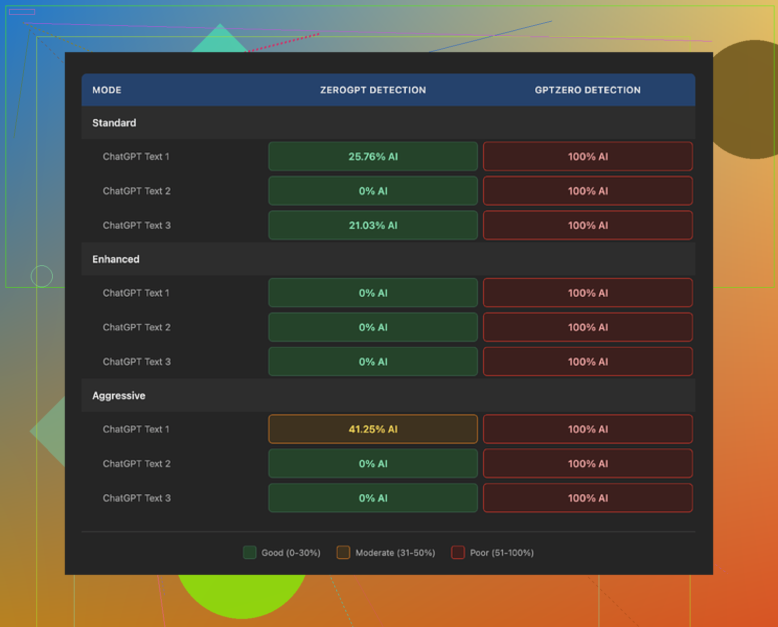
Task: Click GPTZero 100% AI for Standard Text 1
Action: tap(588, 156)
